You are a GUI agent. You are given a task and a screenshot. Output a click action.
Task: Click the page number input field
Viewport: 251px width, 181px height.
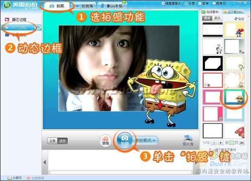click(232, 143)
